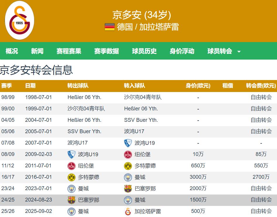Click the Galatasaray club logo in header
The height and width of the screenshot is (217, 277).
(x=19, y=20)
